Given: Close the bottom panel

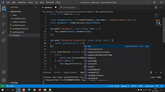Looking at the screenshot, I should coord(161,72).
